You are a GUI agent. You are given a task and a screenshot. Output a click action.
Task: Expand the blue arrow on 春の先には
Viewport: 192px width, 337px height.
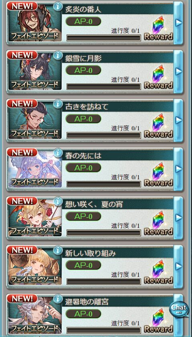pyautogui.click(x=178, y=169)
